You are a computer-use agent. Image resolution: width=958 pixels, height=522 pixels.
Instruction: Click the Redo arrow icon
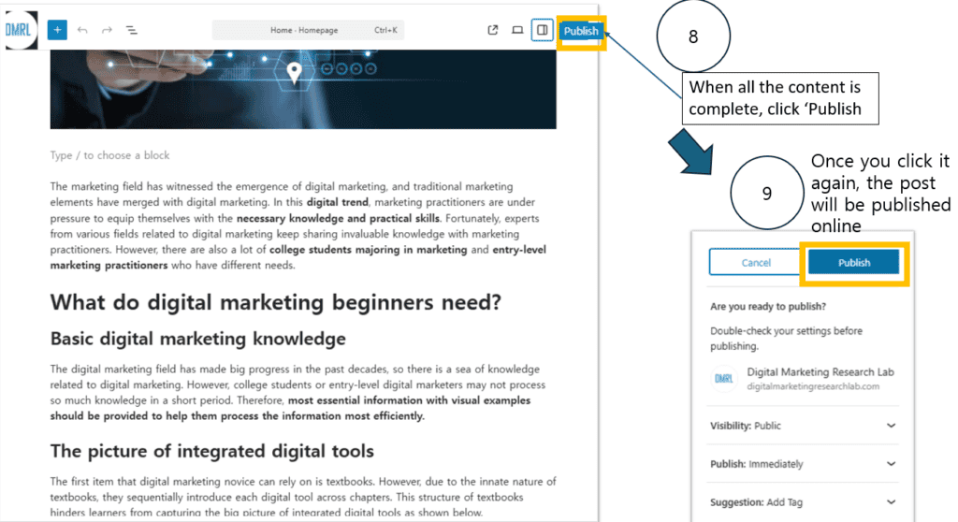107,30
